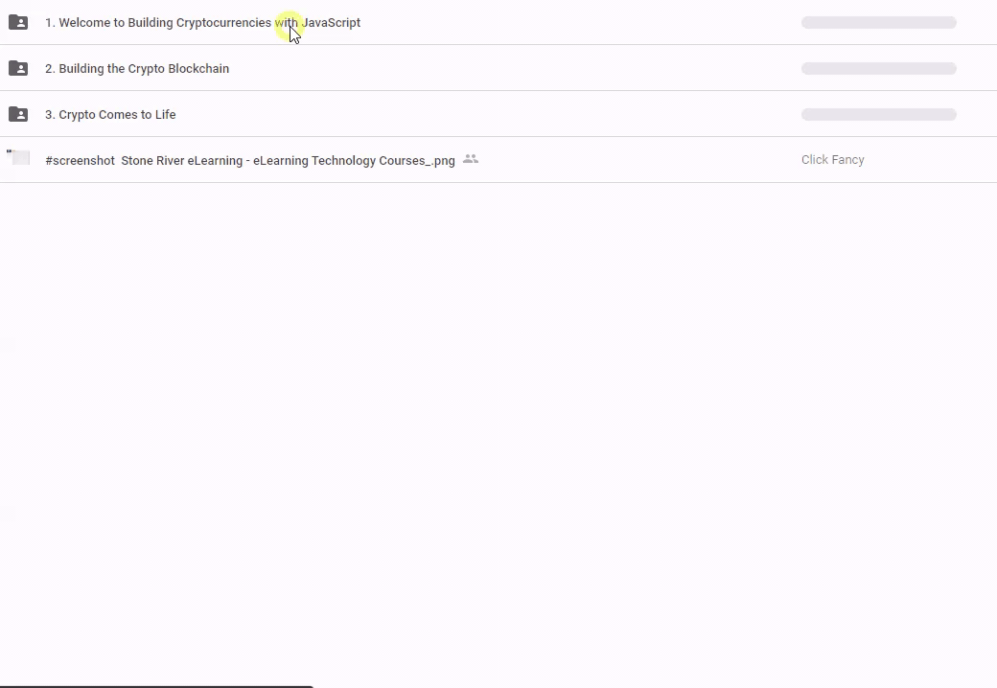Click the shared people icon after .png filename
Viewport: 997px width, 688px height.
tap(470, 159)
